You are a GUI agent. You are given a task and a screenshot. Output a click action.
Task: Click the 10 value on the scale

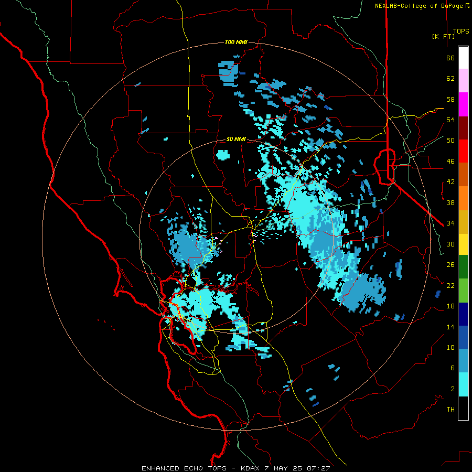pyautogui.click(x=450, y=347)
